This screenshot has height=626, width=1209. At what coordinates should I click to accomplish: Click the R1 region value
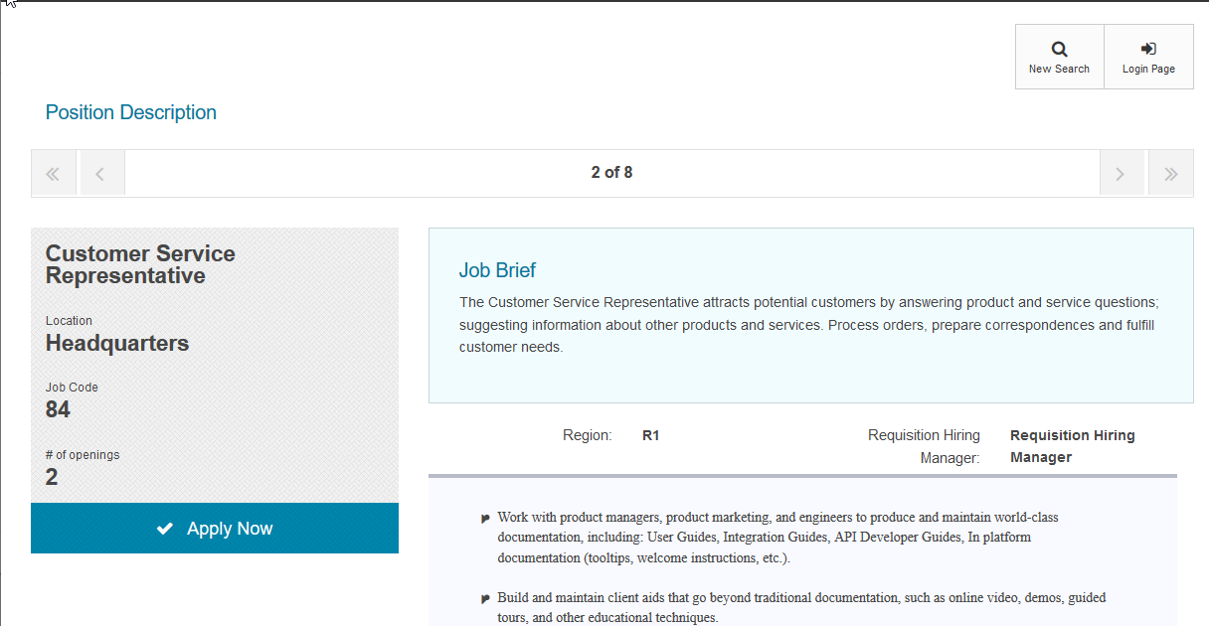point(651,435)
